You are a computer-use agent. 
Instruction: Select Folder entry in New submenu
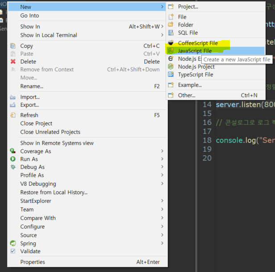point(216,25)
